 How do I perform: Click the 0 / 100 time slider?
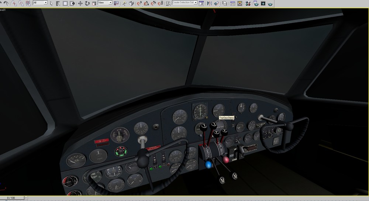coord(12,198)
